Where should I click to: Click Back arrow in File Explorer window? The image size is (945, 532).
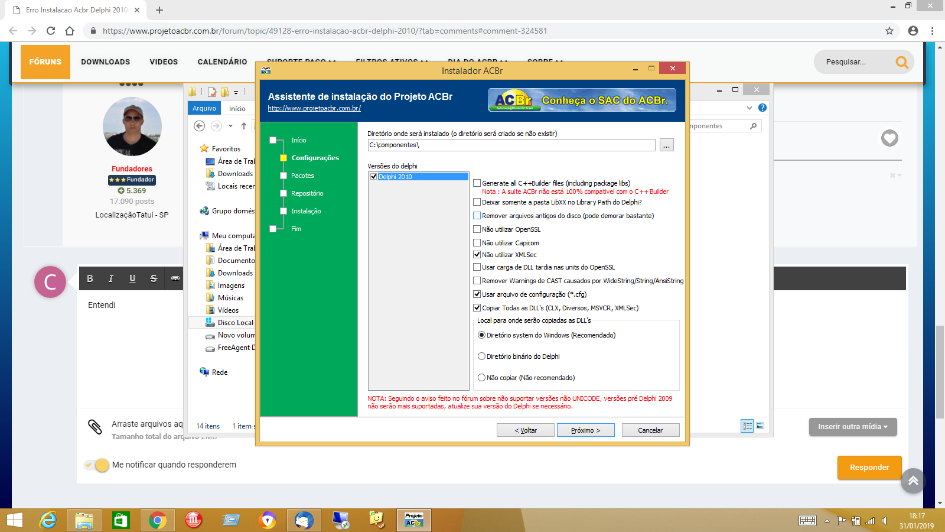(200, 126)
